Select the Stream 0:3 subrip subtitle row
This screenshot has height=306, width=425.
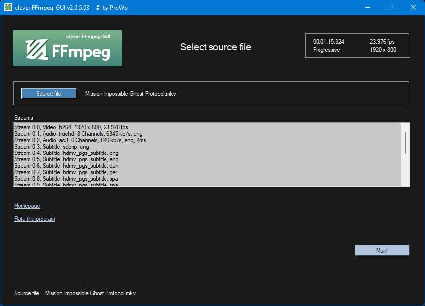click(207, 147)
